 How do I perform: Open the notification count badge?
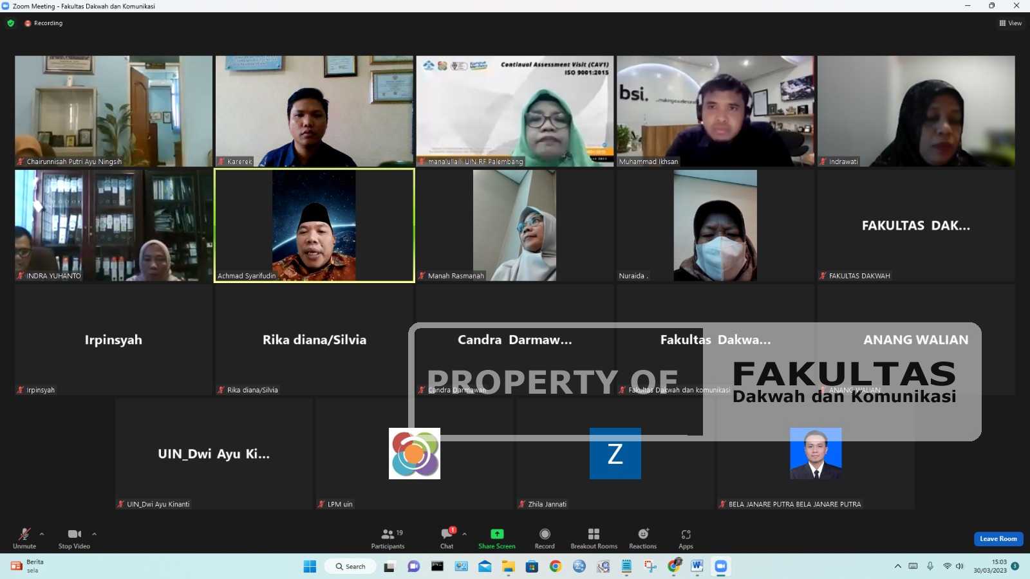1015,566
